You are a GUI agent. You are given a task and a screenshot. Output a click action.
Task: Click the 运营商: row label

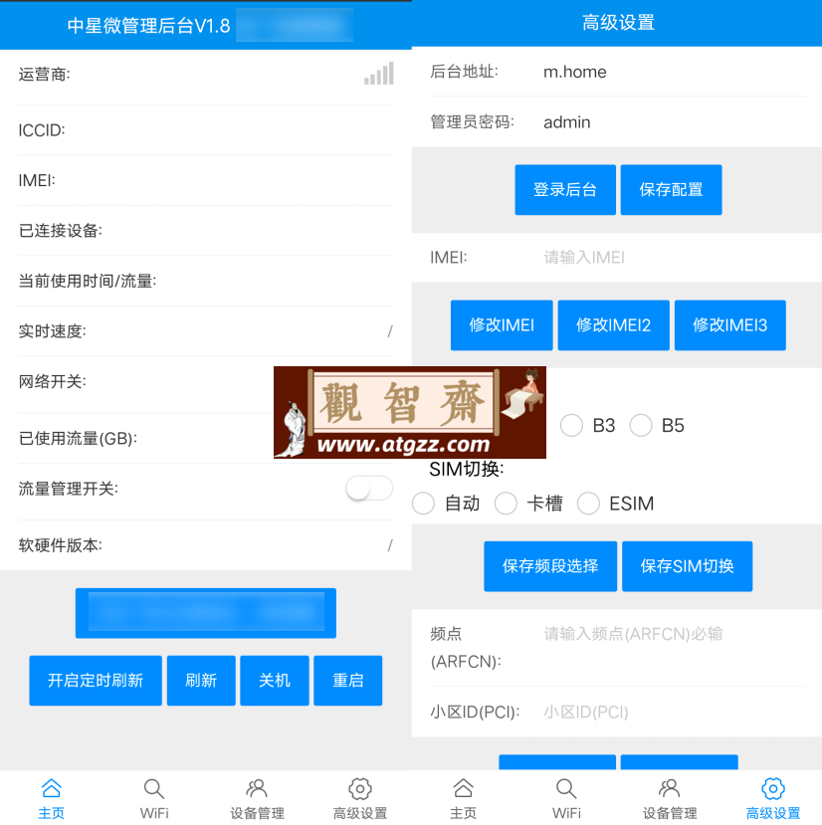[44, 75]
